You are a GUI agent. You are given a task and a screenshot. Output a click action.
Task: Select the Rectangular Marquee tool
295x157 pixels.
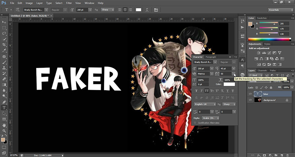(x=4, y=28)
